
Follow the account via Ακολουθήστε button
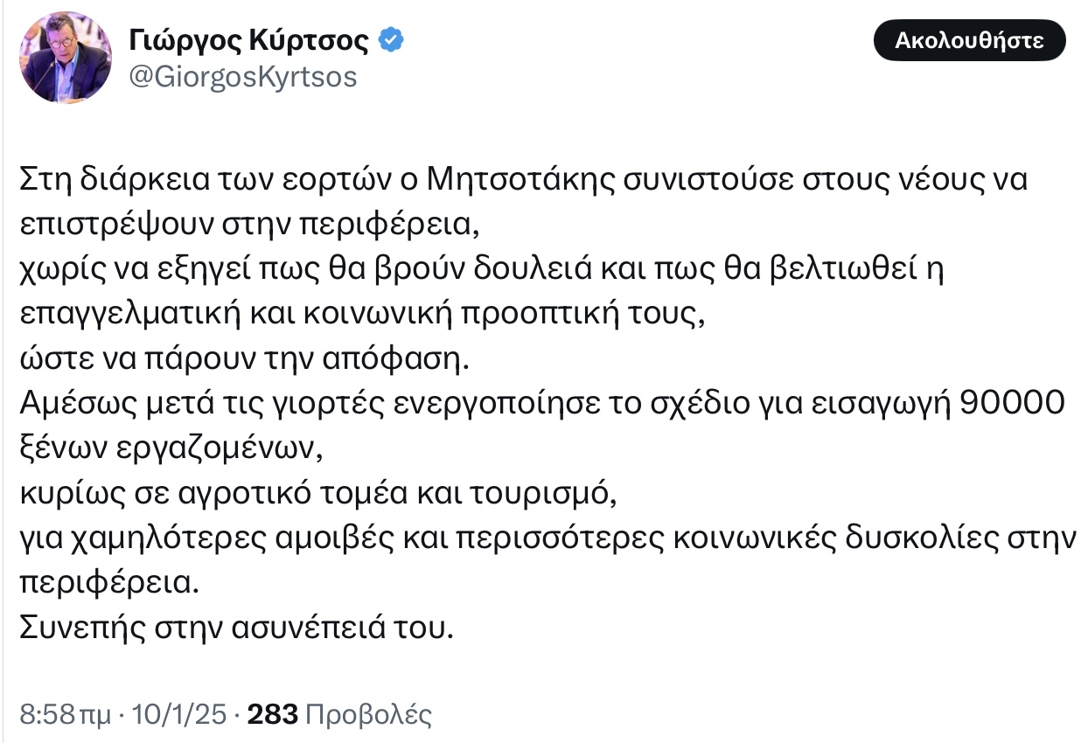[970, 41]
